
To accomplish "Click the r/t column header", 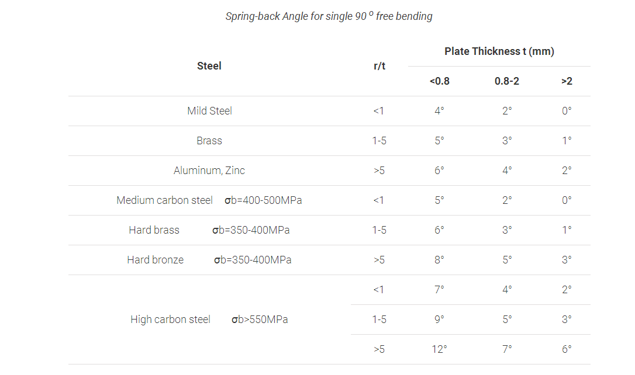I will (379, 66).
